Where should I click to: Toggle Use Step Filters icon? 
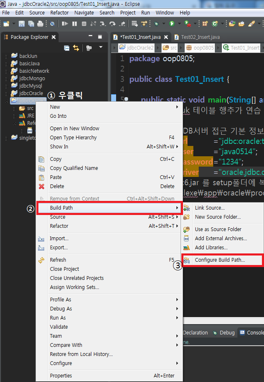(x=144, y=24)
